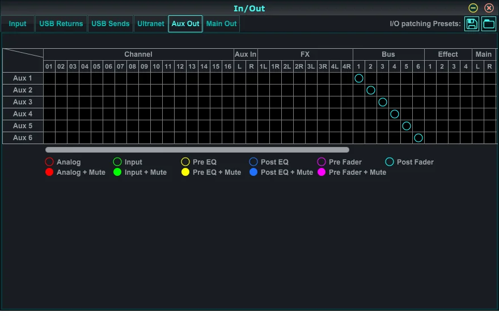Click the filled yellow Pre EQ + Mute circle
The image size is (499, 316).
(x=185, y=172)
